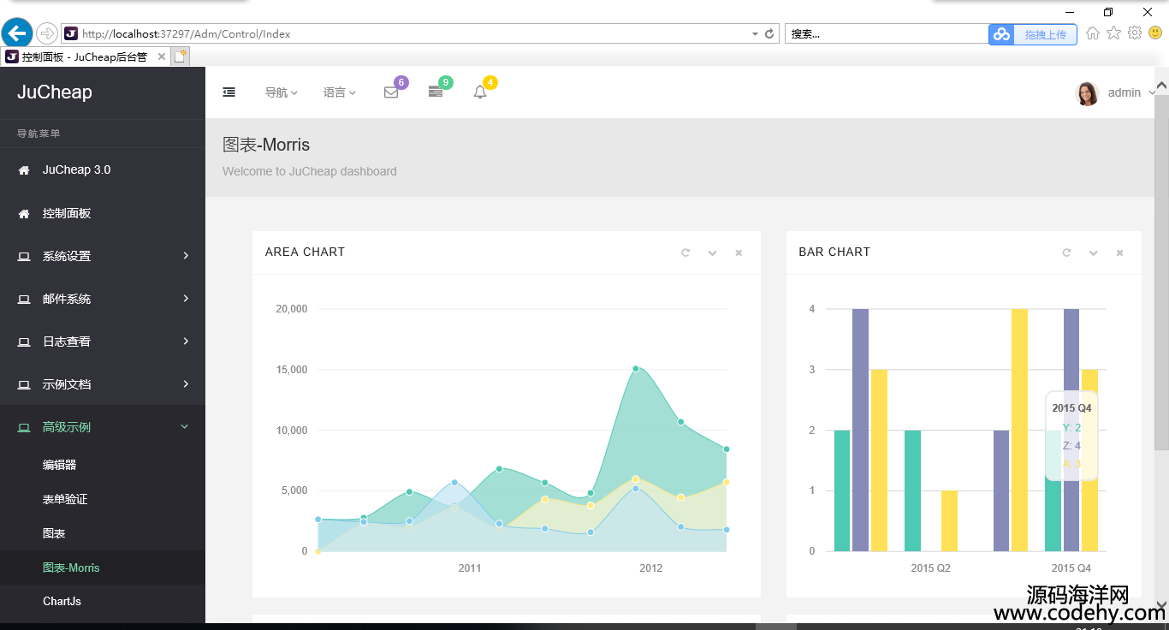The width and height of the screenshot is (1169, 630).
Task: Open the 导航 dropdown menu
Action: point(281,92)
